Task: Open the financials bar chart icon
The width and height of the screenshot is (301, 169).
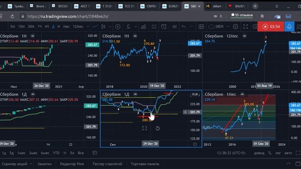Action: click(x=143, y=27)
